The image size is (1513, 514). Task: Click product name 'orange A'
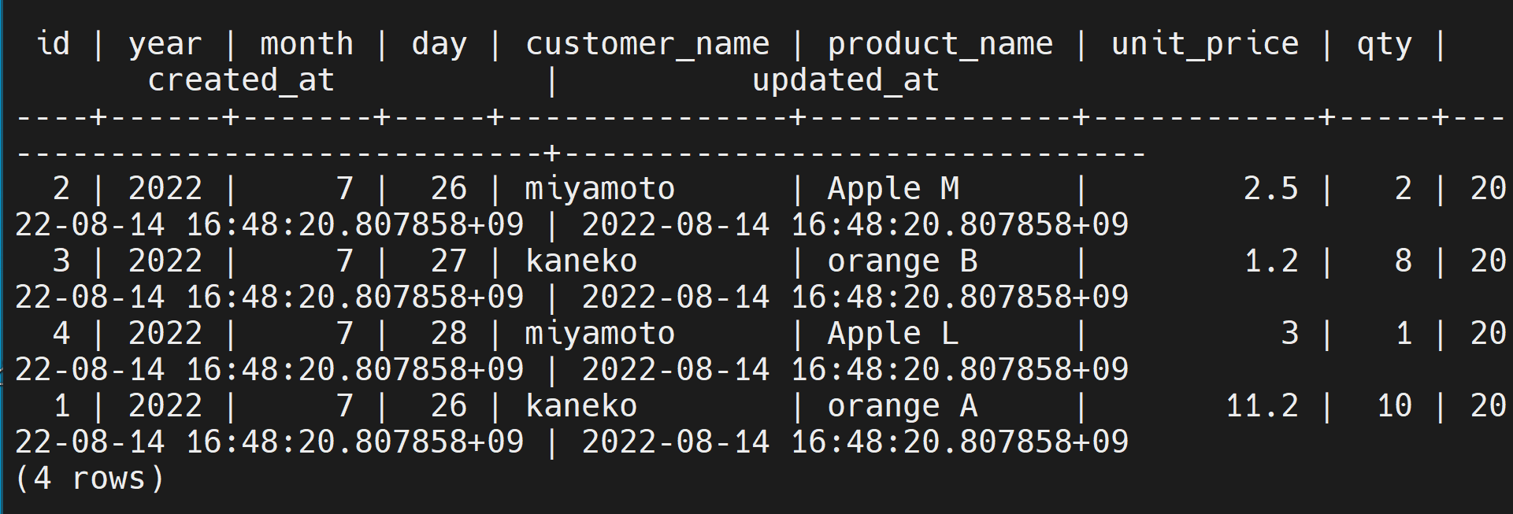tap(902, 405)
